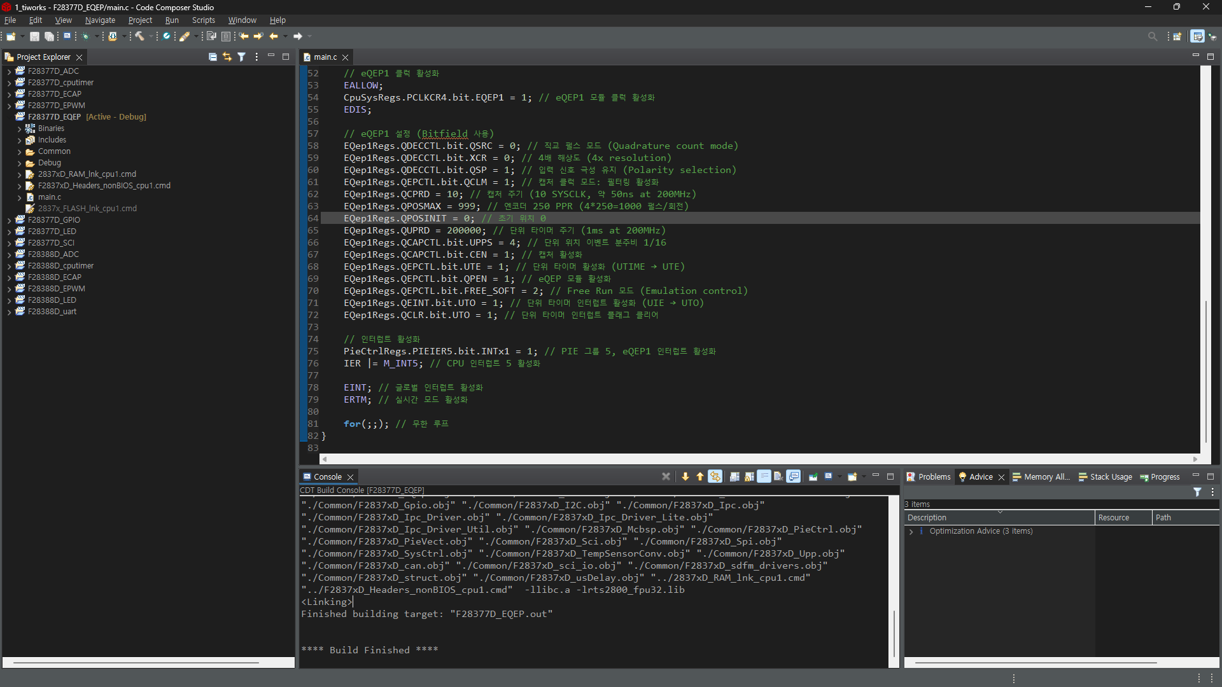Click the Pin Console icon
Image resolution: width=1222 pixels, height=687 pixels.
(813, 476)
